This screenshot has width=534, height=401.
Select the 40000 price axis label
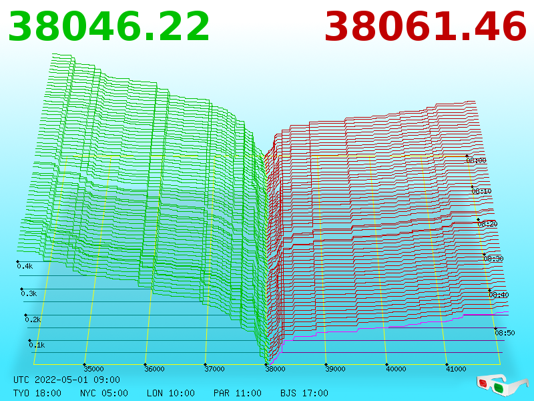[x=396, y=369]
